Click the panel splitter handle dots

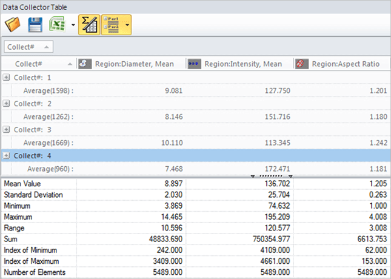click(x=272, y=176)
